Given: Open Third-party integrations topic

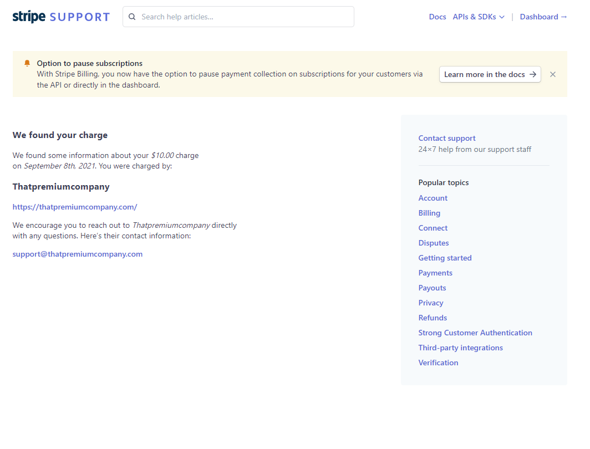Looking at the screenshot, I should coord(461,348).
